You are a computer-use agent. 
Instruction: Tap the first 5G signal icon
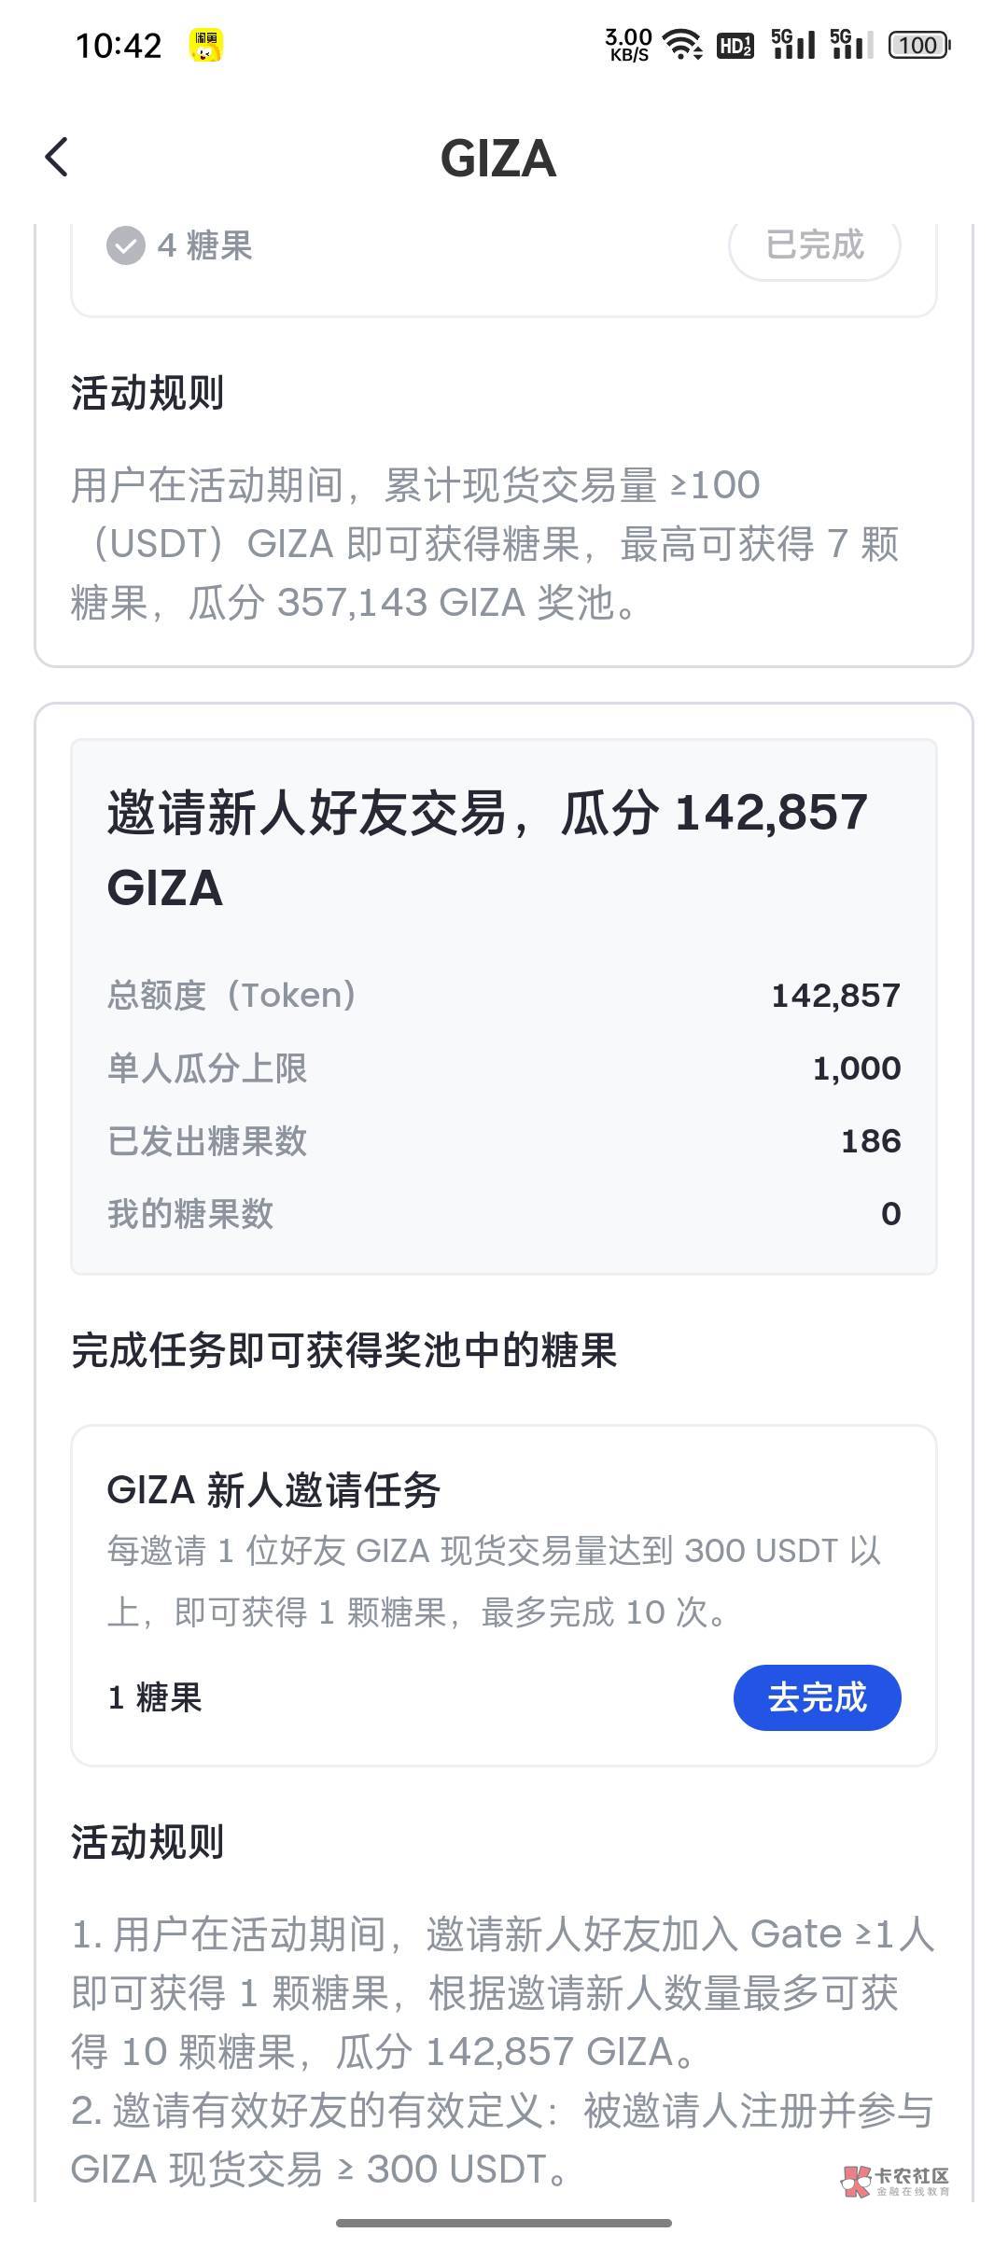(x=793, y=44)
